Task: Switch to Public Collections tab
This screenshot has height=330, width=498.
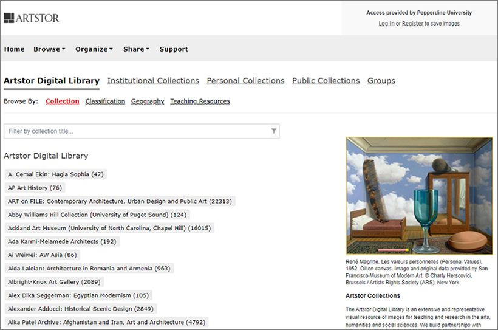Action: click(x=326, y=81)
